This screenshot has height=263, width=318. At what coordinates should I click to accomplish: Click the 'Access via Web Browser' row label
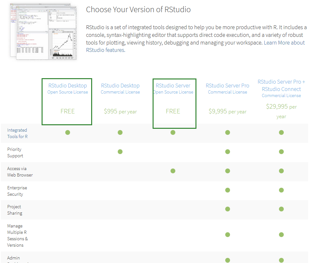pos(20,172)
